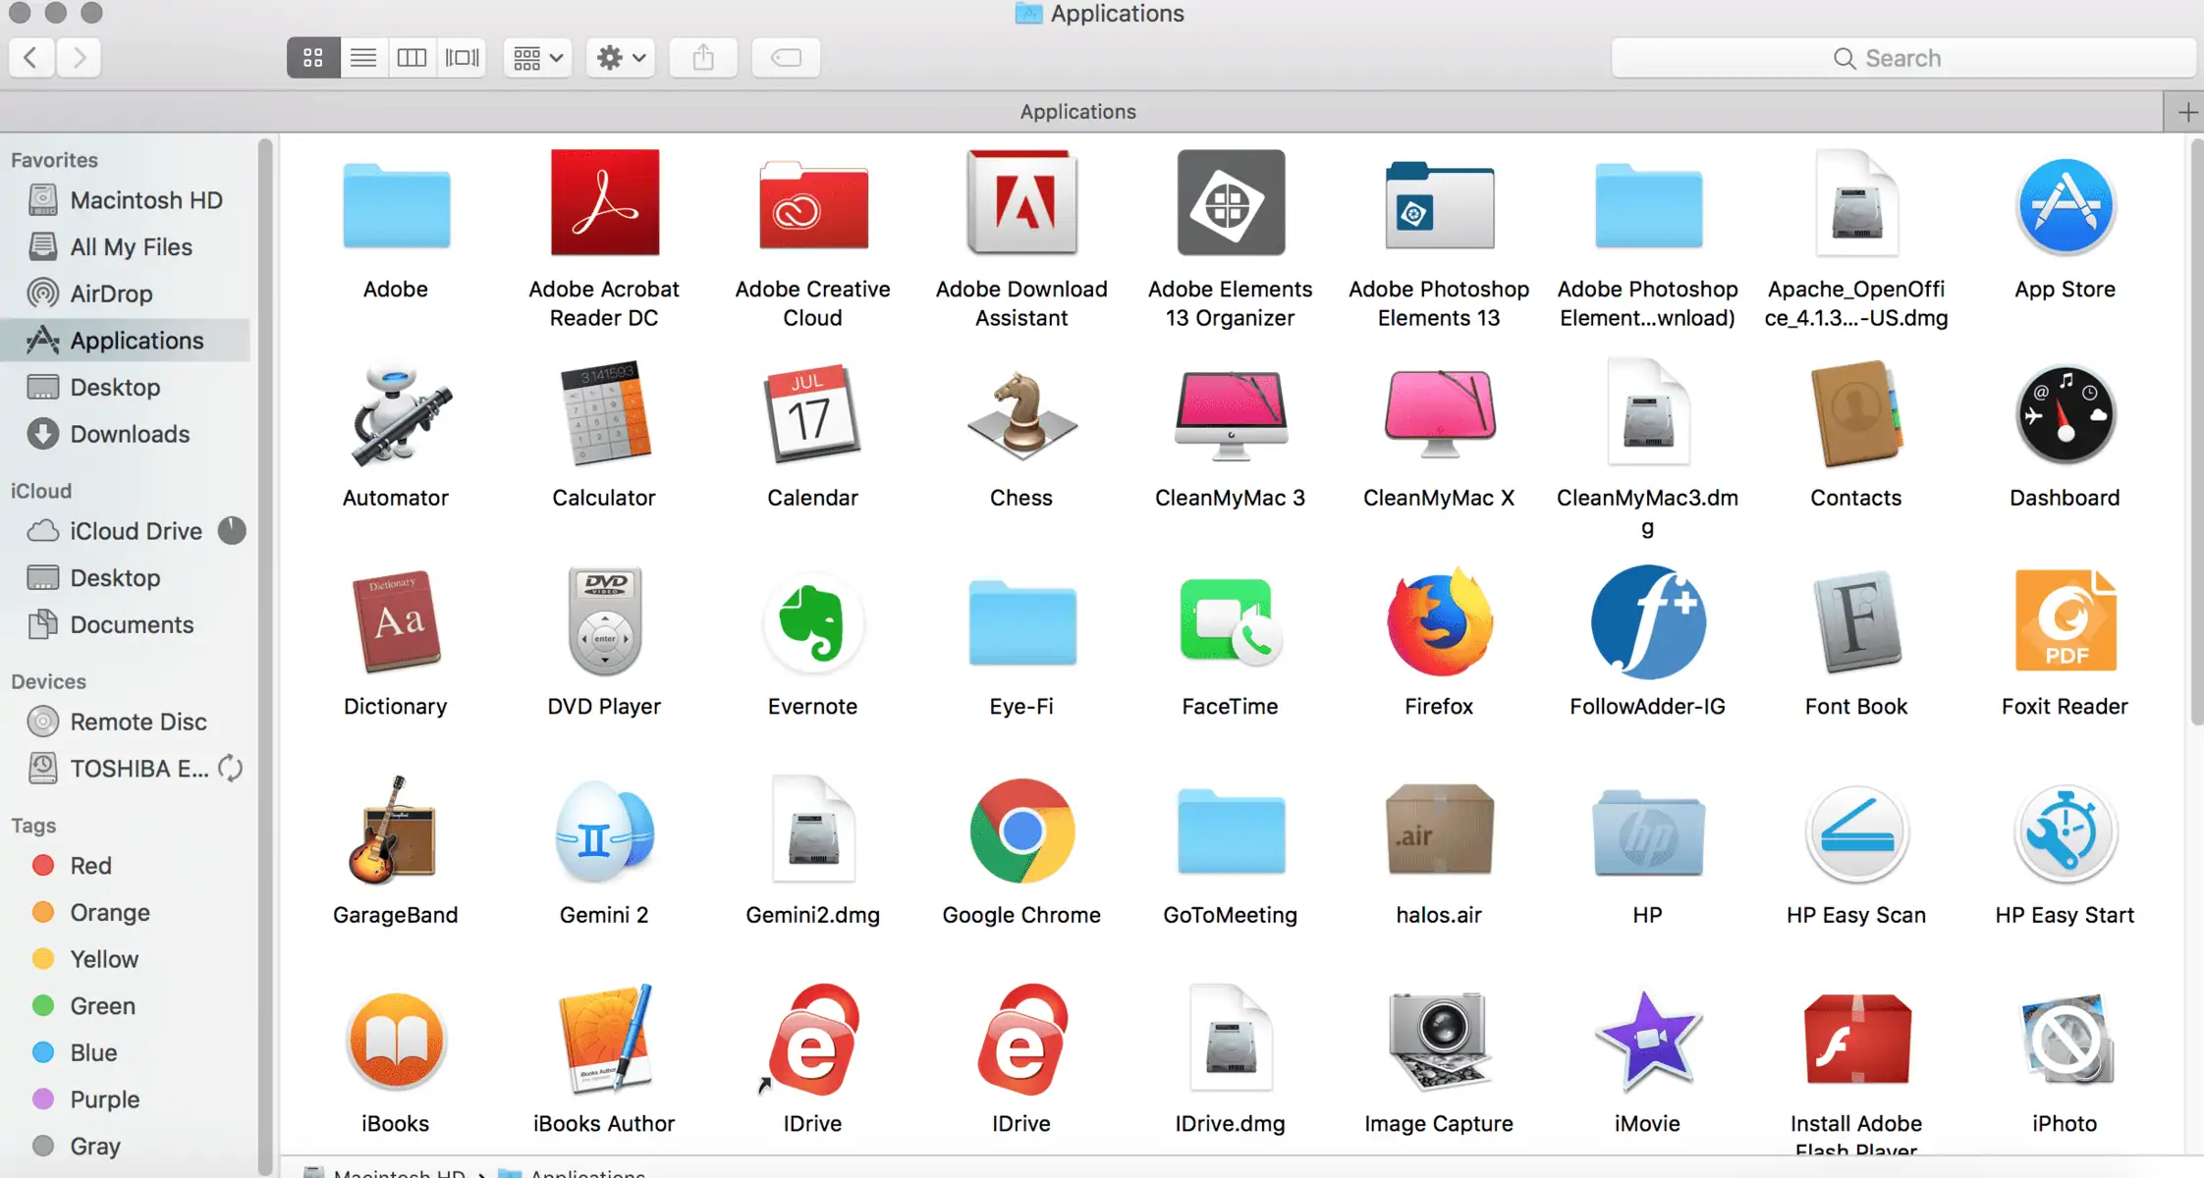Select Adobe Download Assistant icon
2204x1178 pixels.
[x=1021, y=202]
